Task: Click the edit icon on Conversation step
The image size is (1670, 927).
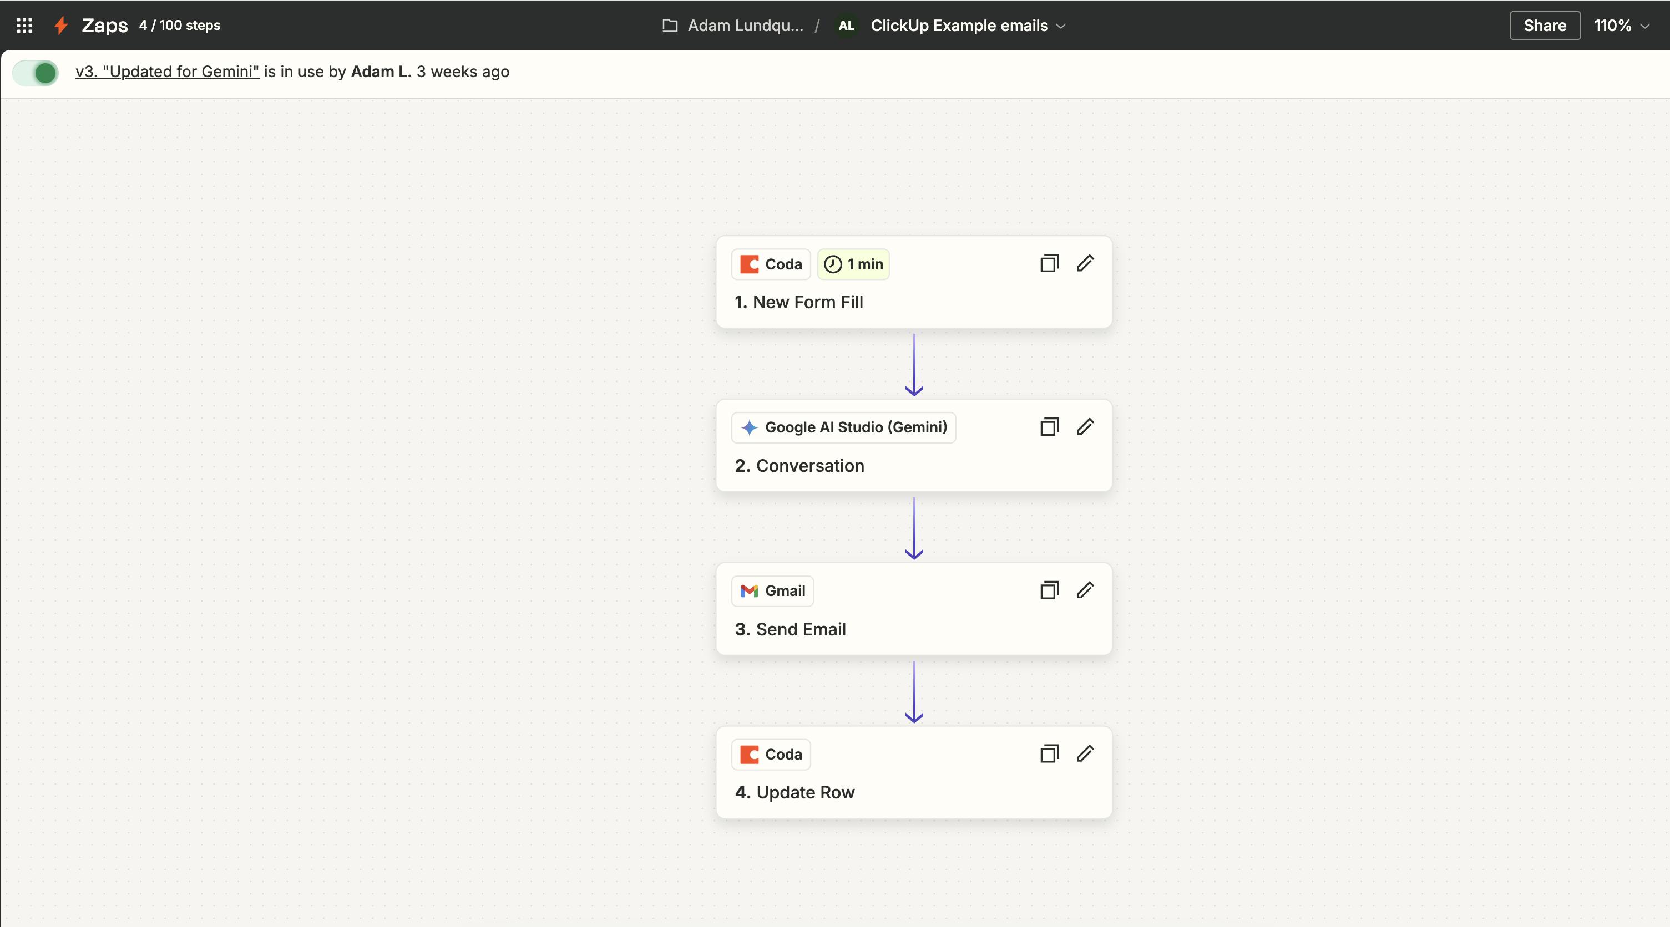Action: (x=1085, y=427)
